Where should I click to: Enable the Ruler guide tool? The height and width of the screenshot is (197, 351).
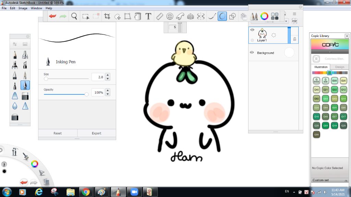coord(160,16)
